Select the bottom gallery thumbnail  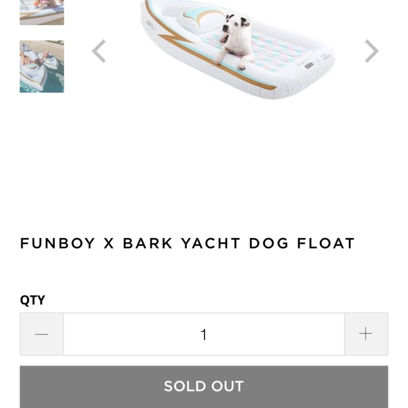[x=42, y=67]
